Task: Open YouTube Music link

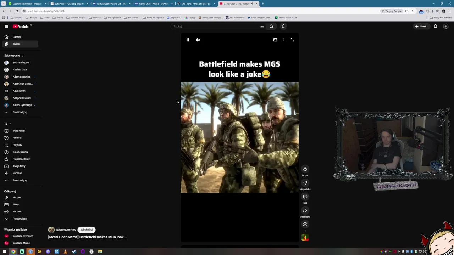Action: 20,243
